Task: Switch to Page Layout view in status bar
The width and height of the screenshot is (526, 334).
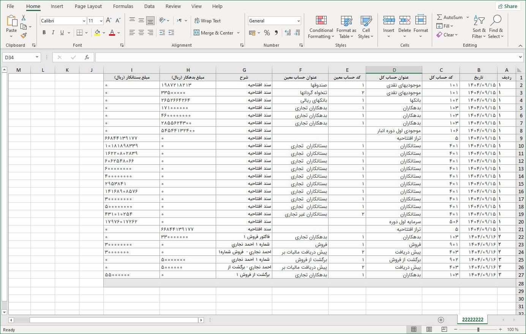Action: 429,329
